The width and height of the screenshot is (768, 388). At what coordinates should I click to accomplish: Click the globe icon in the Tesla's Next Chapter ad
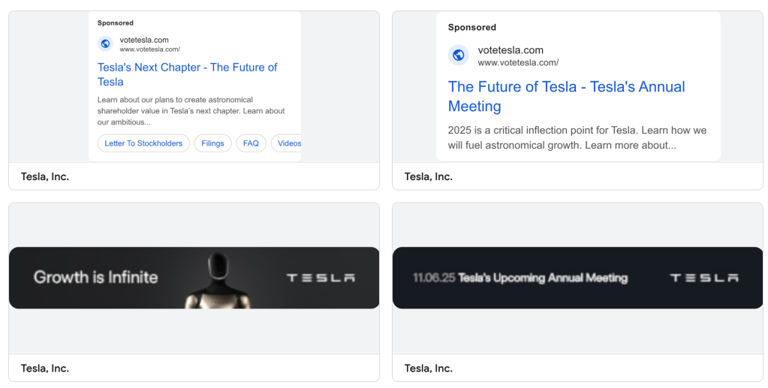point(105,44)
